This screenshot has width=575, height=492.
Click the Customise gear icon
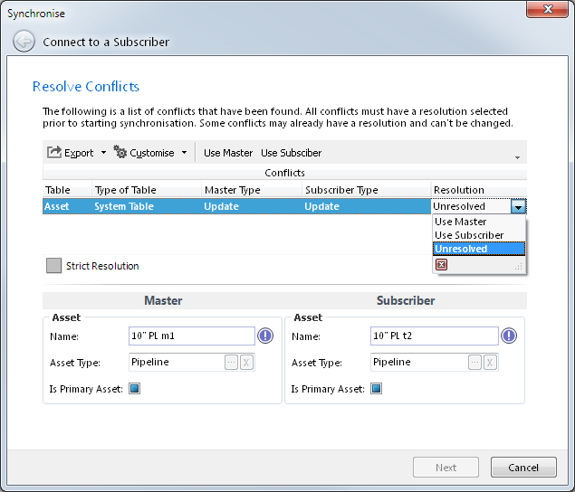tap(120, 153)
